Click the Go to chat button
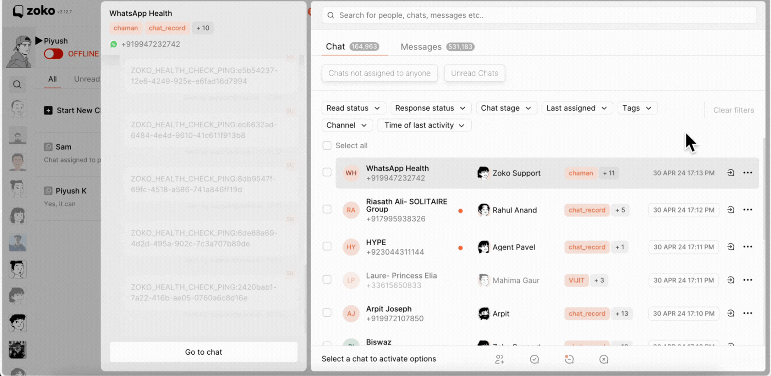Viewport: 771px width, 376px height. pos(204,352)
